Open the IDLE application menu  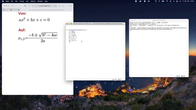pyautogui.click(x=7, y=1)
